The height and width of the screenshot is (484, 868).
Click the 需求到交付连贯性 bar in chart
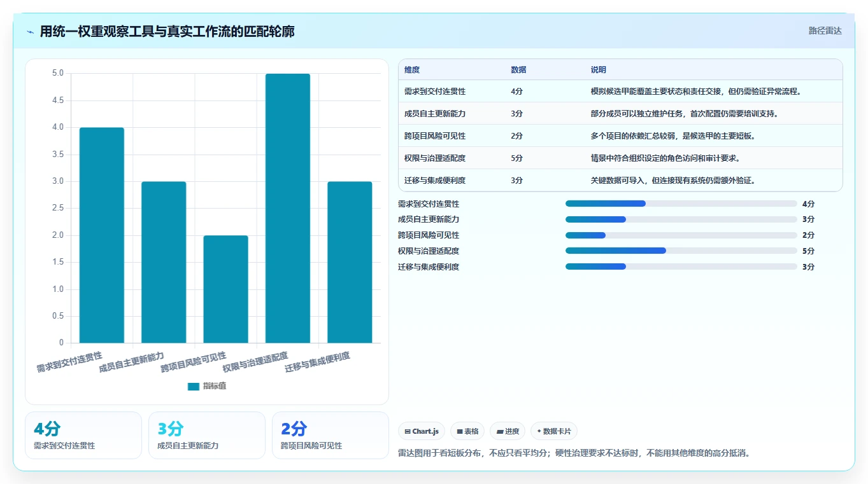102,235
